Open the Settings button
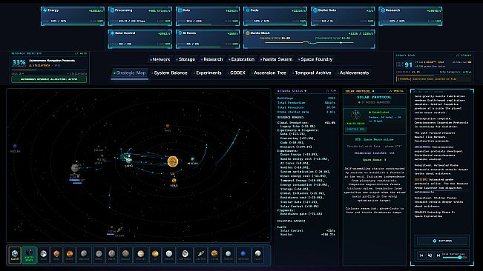Image resolution: width=483 pixels, height=271 pixels. pyautogui.click(x=442, y=241)
